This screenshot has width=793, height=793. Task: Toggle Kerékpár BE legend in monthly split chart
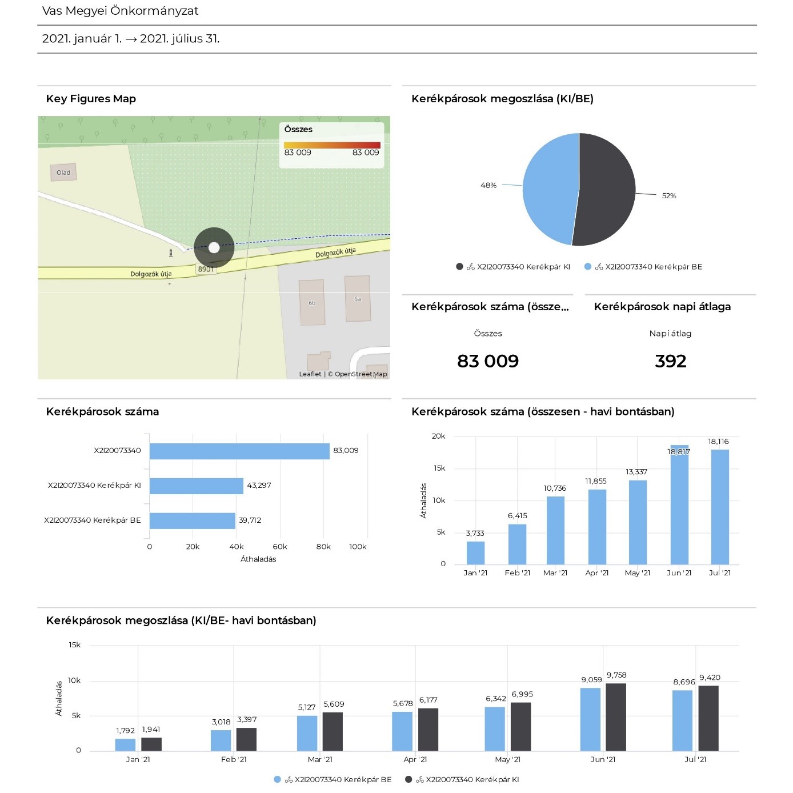point(333,779)
